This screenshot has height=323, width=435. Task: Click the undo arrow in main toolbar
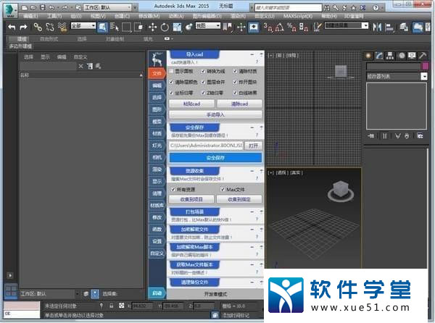point(12,26)
